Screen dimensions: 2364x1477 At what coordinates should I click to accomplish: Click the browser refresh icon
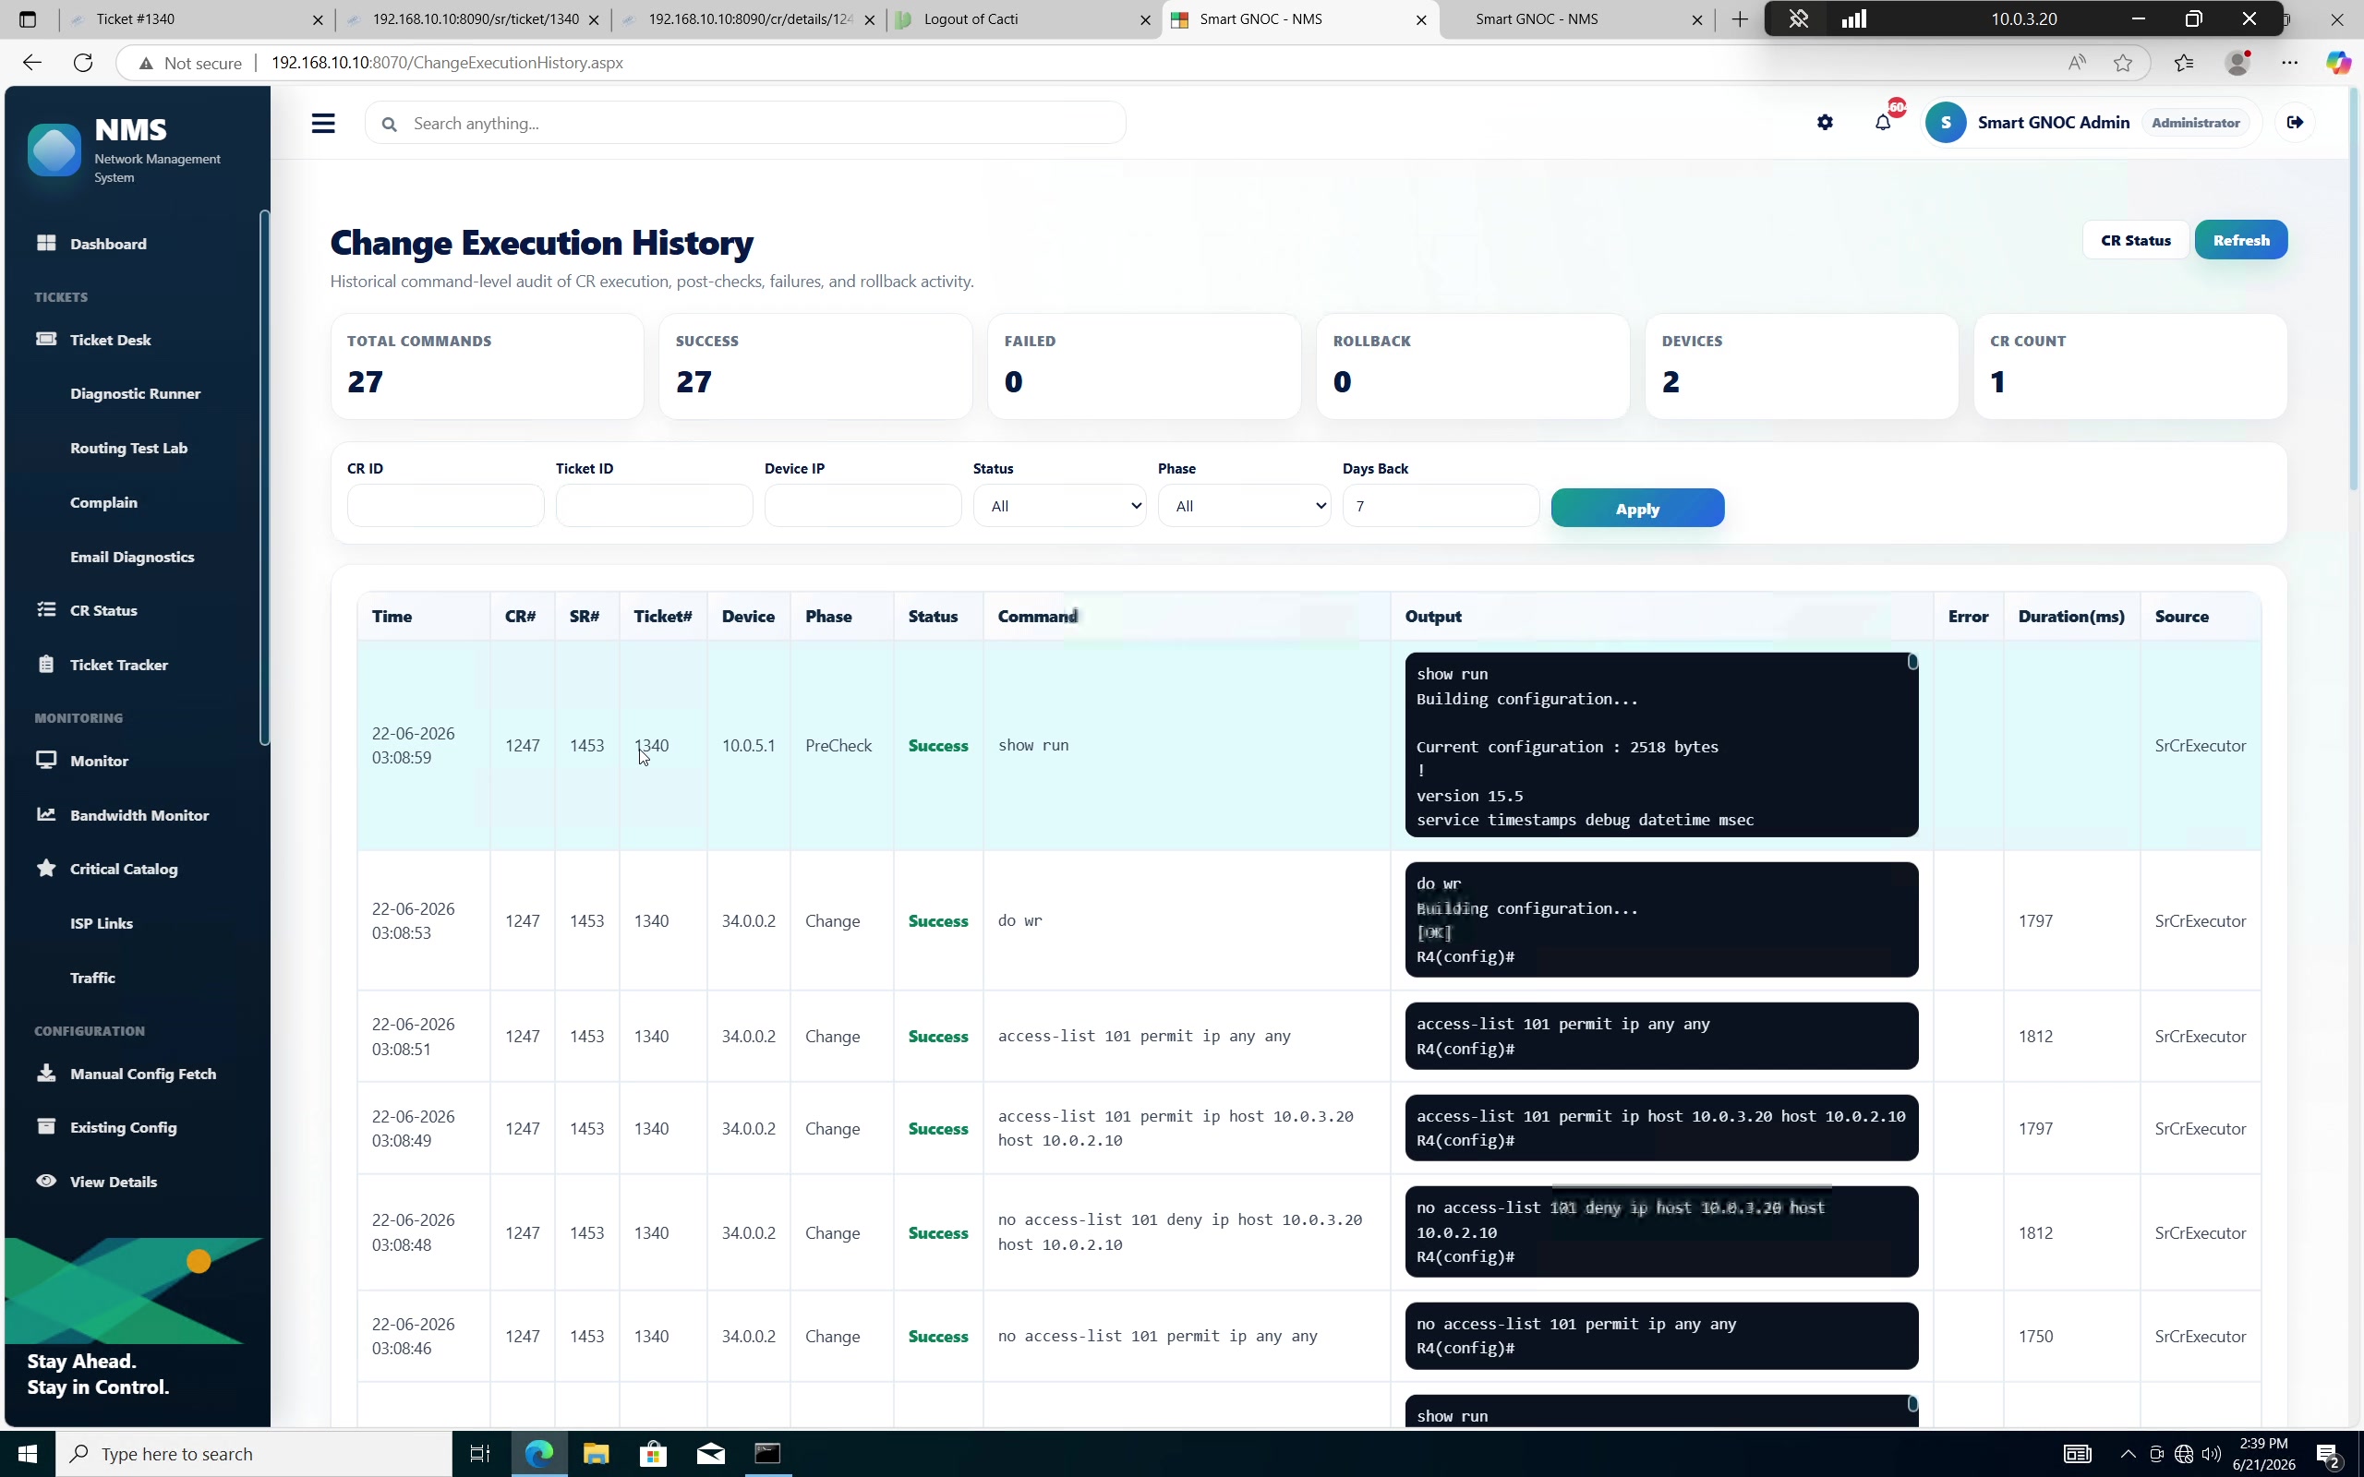tap(83, 63)
